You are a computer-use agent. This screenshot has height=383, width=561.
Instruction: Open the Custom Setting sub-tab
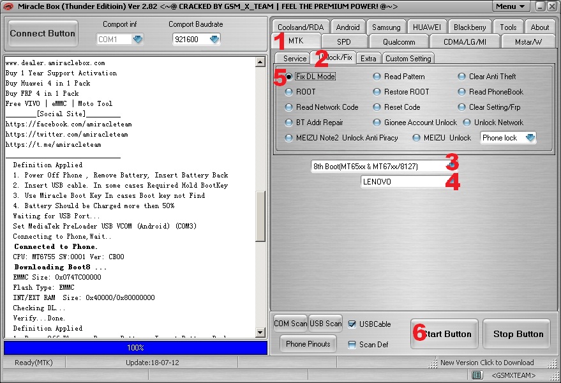pos(408,58)
